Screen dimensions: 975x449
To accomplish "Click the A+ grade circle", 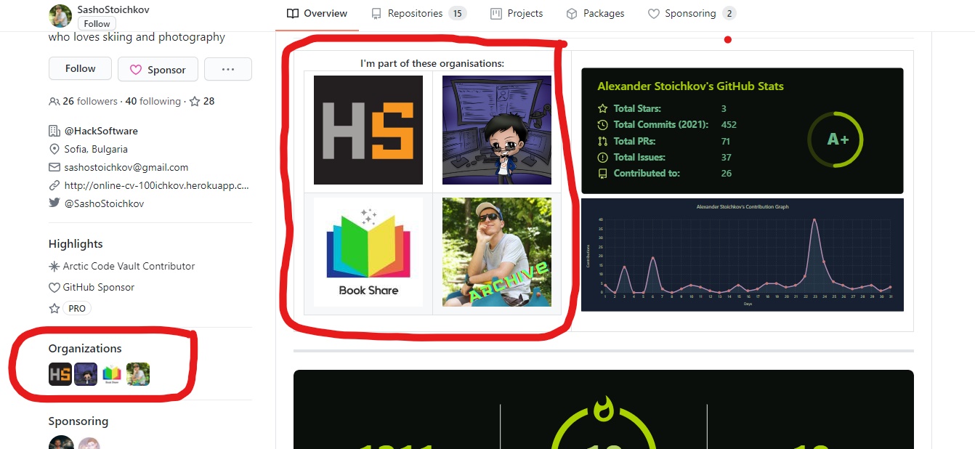I will click(x=836, y=139).
